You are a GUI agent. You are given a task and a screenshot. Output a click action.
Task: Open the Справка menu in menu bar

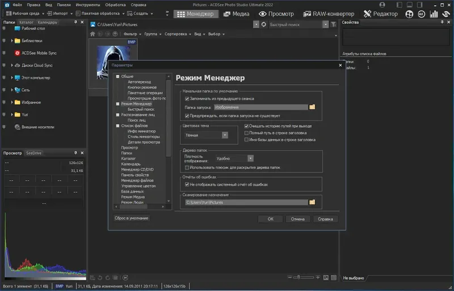coord(138,5)
